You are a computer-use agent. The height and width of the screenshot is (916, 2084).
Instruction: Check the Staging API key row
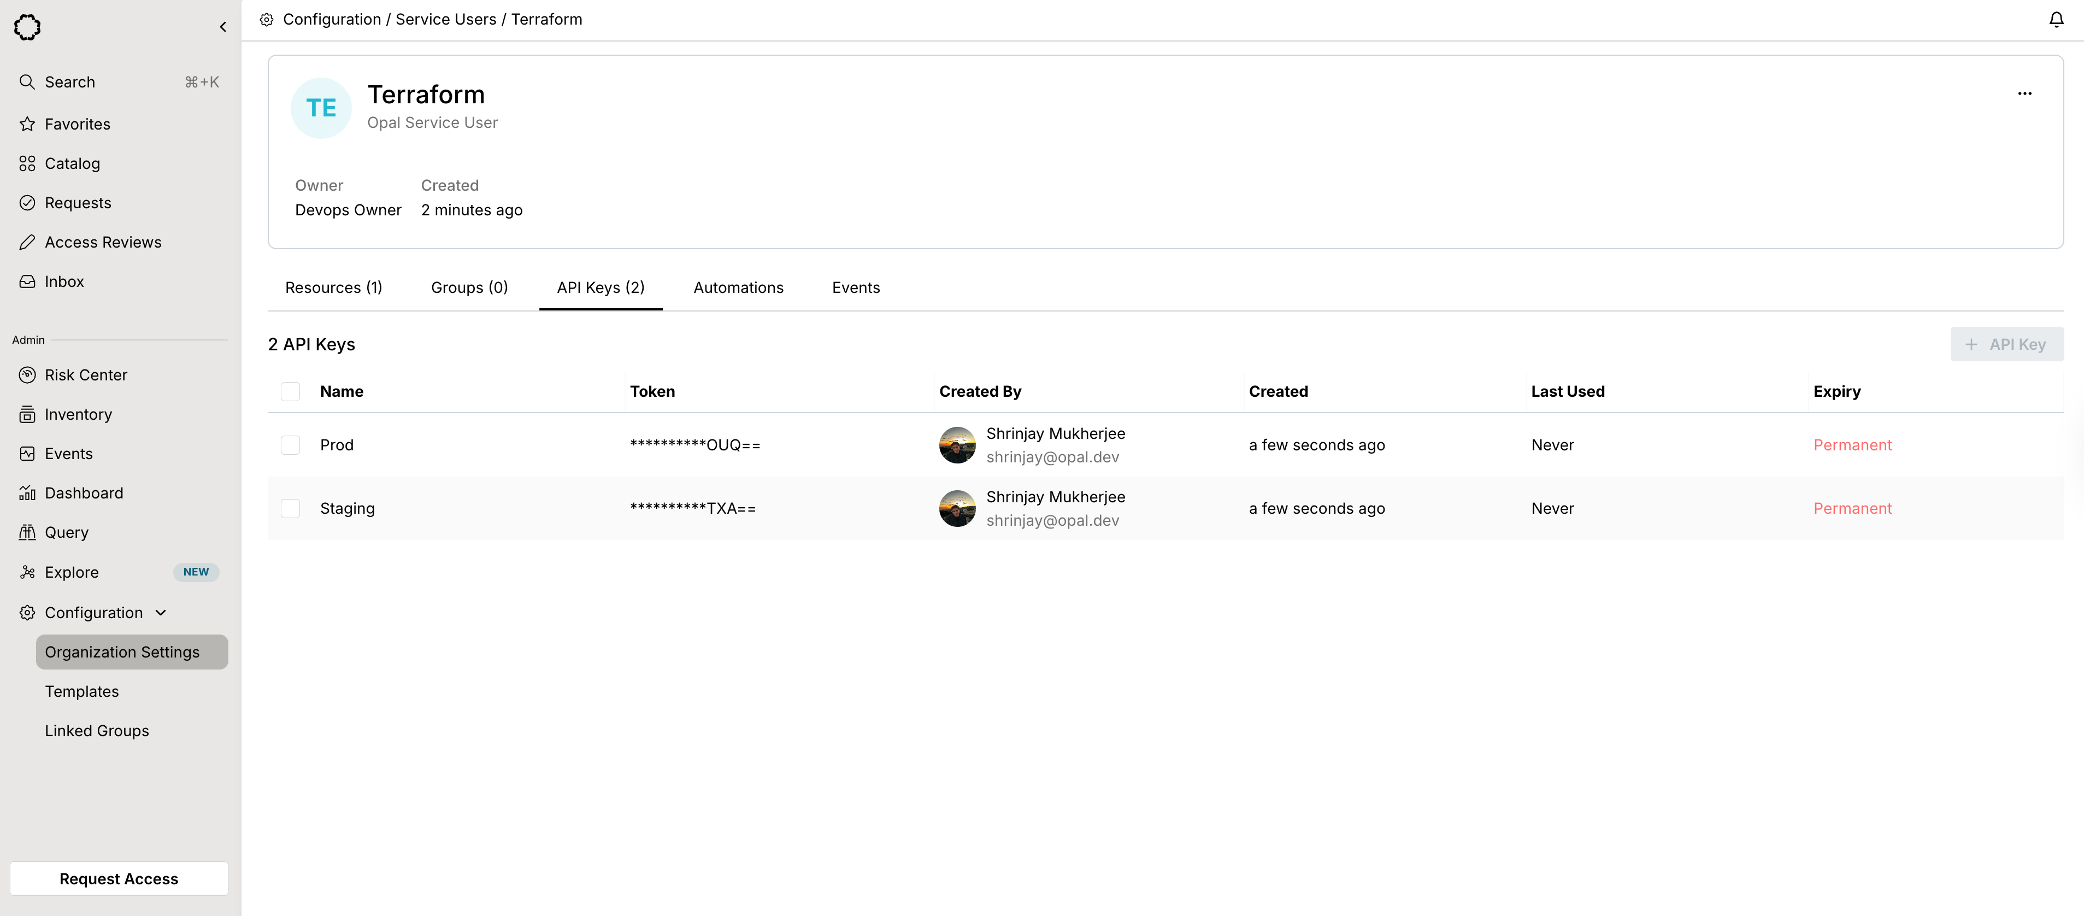291,508
